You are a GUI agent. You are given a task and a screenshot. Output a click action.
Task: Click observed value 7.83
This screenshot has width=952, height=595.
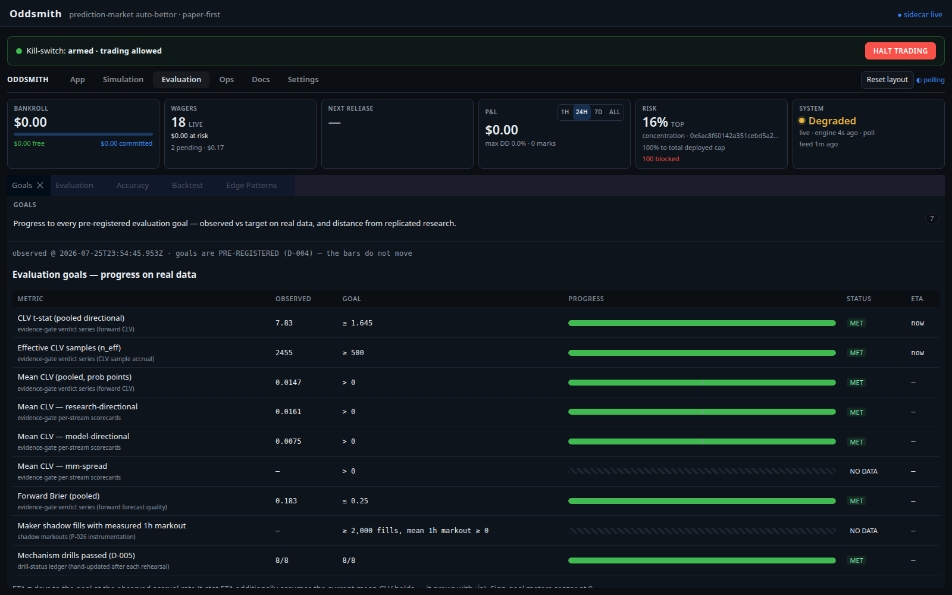(x=284, y=323)
